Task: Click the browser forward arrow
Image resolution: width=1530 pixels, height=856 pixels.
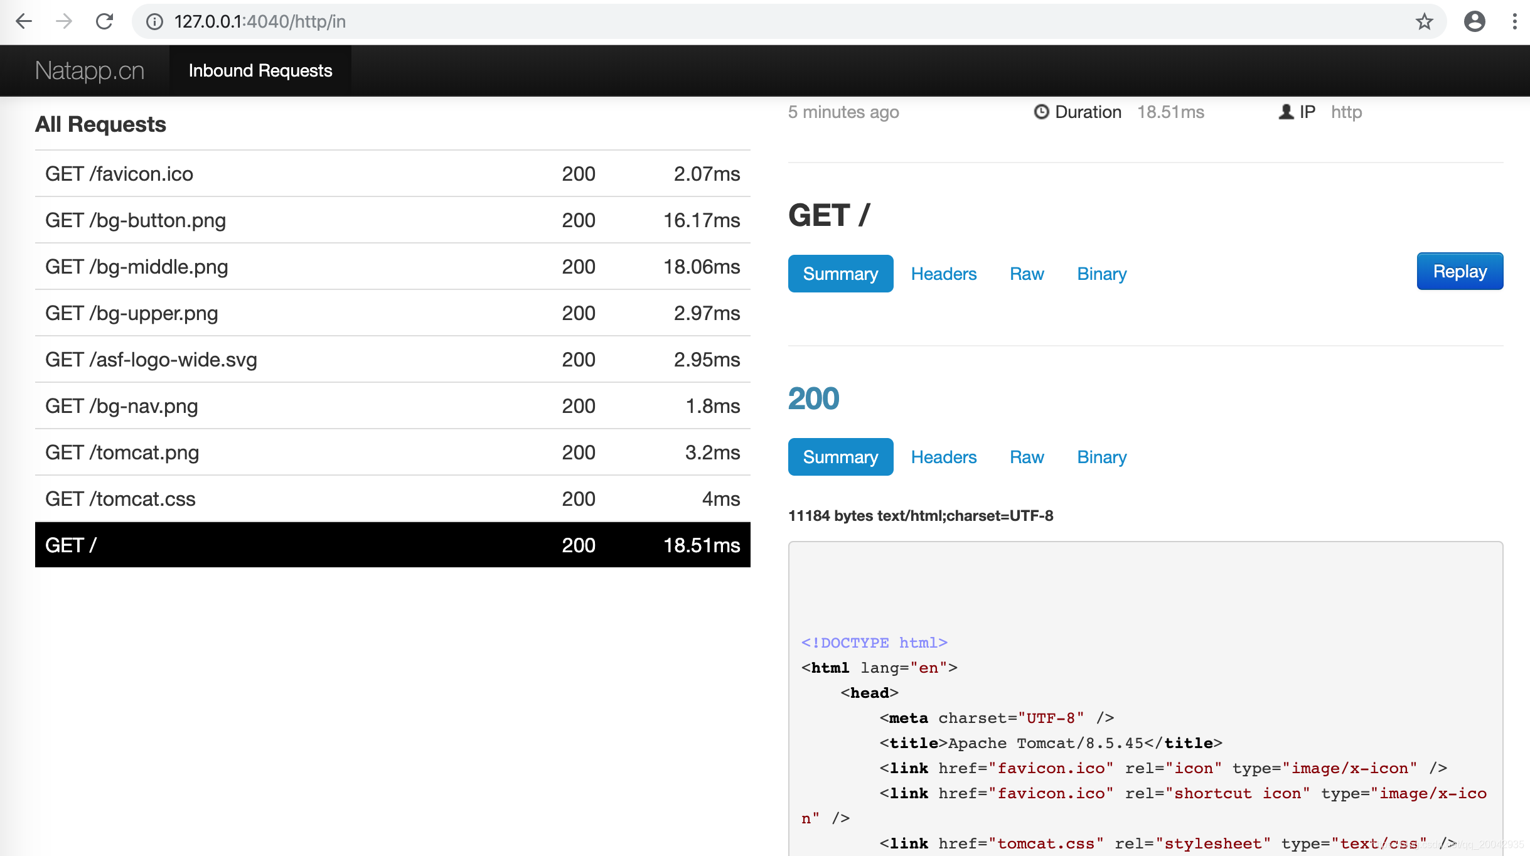Action: 64,21
